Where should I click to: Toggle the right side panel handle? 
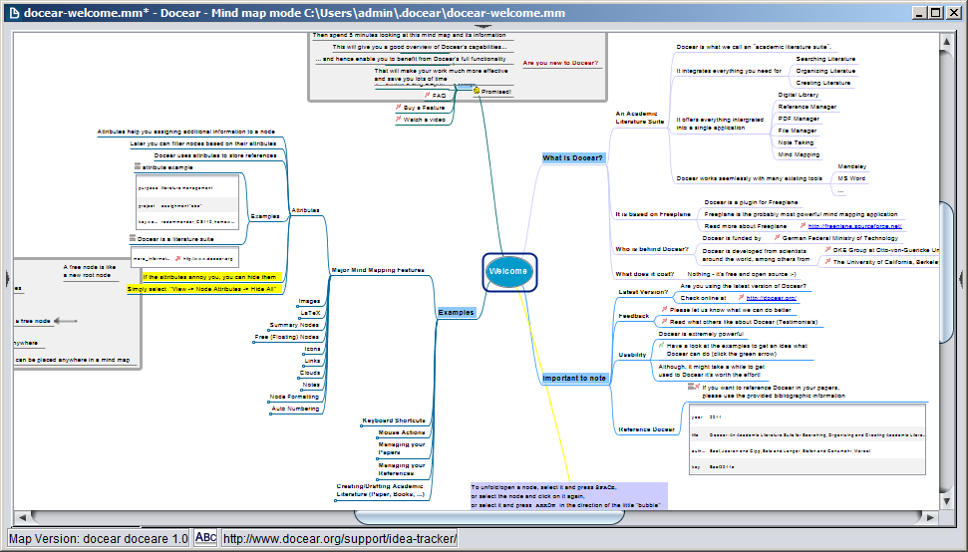pyautogui.click(x=962, y=278)
